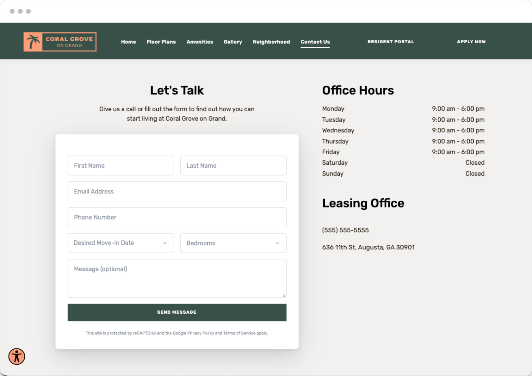Click the Monday row in office hours
This screenshot has height=376, width=532.
pyautogui.click(x=403, y=109)
